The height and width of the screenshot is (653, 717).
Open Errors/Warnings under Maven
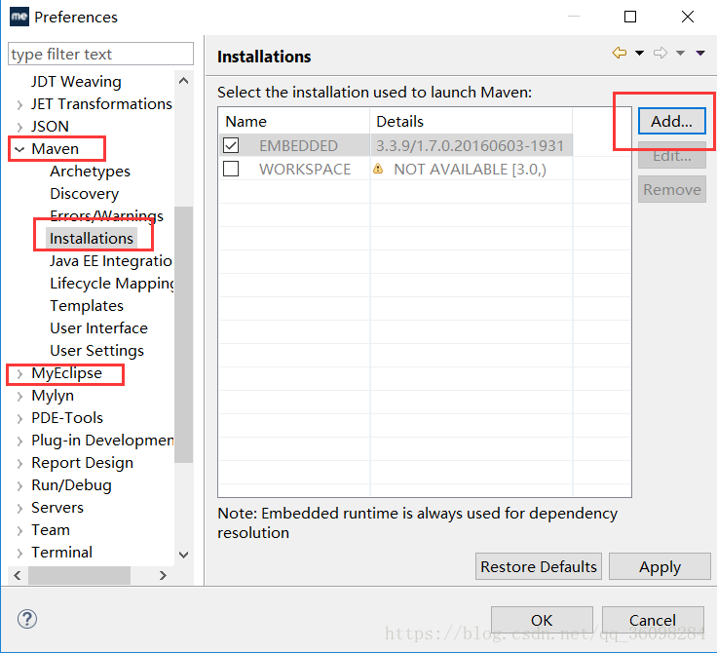click(106, 215)
